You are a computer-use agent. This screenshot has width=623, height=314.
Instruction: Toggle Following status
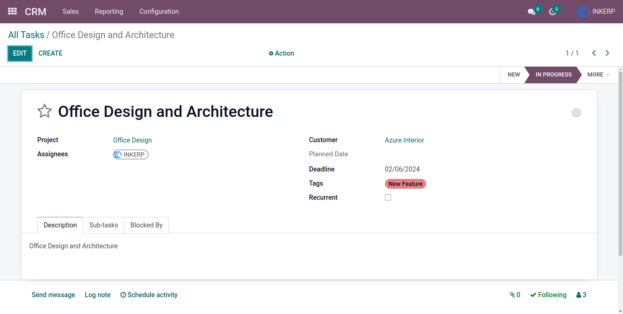pos(548,295)
